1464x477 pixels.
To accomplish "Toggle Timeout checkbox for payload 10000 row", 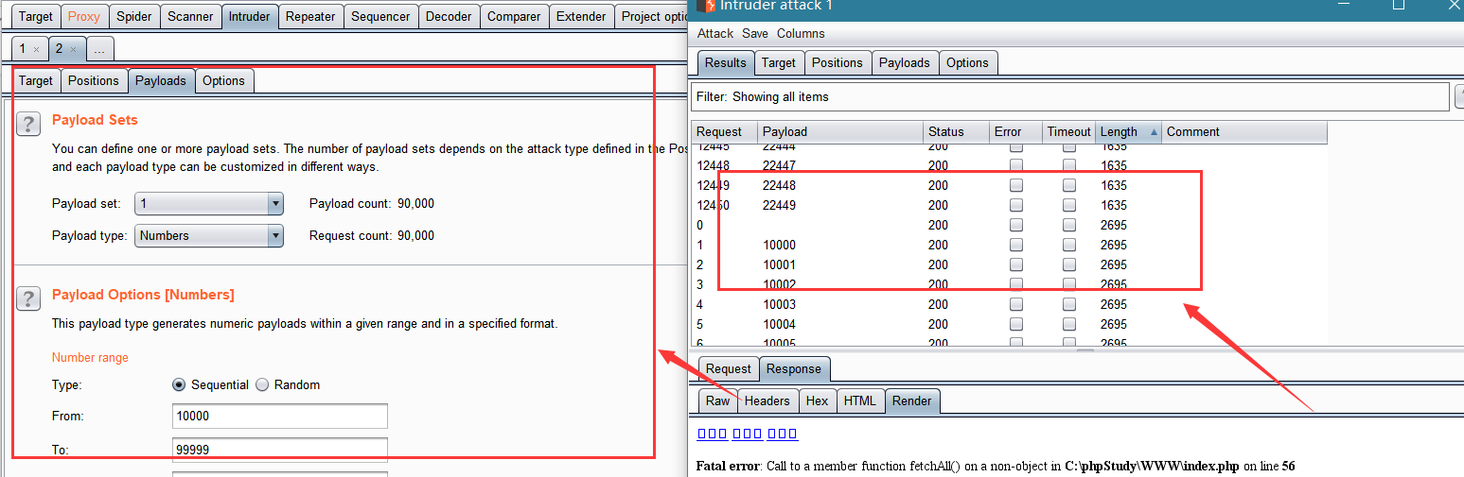I will [1068, 245].
